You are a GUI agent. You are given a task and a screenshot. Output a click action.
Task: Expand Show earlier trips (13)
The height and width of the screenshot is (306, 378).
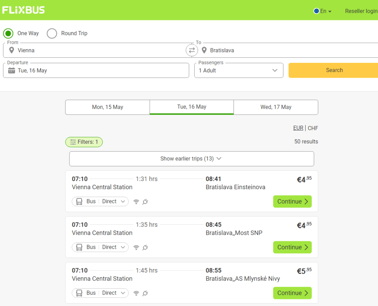191,159
